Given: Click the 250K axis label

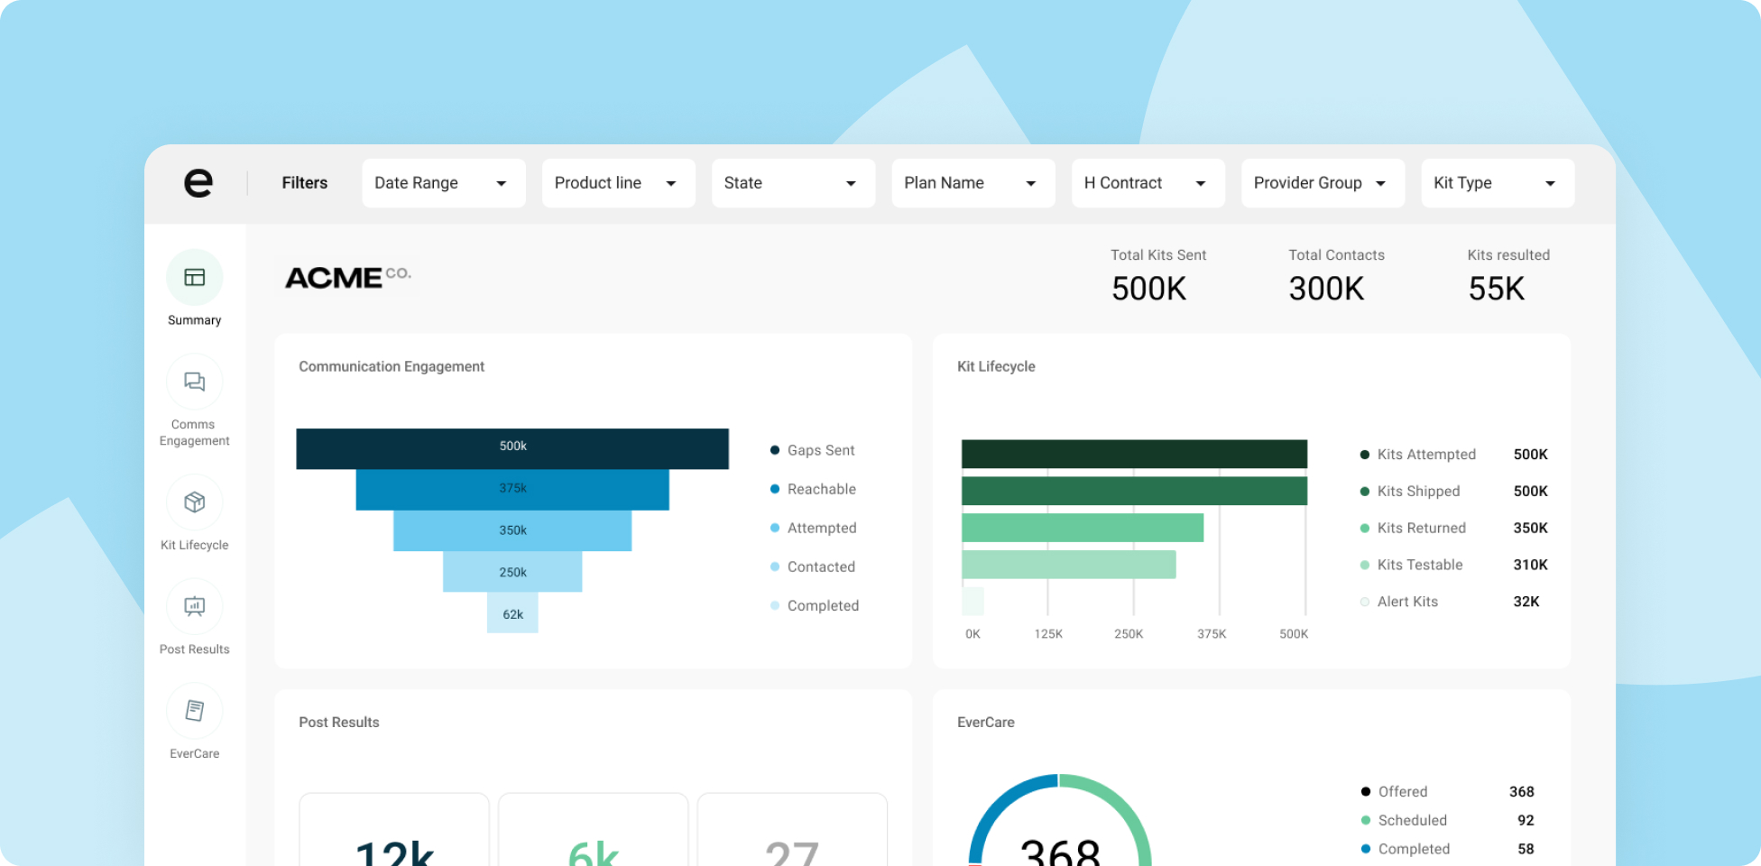Looking at the screenshot, I should pos(1129,634).
